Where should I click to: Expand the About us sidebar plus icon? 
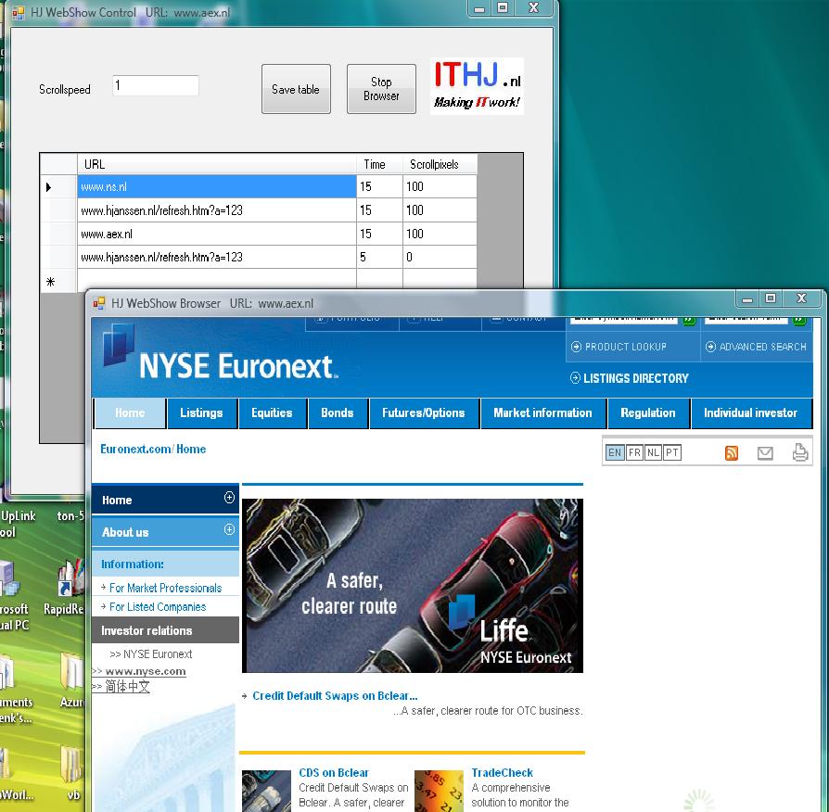[x=229, y=529]
